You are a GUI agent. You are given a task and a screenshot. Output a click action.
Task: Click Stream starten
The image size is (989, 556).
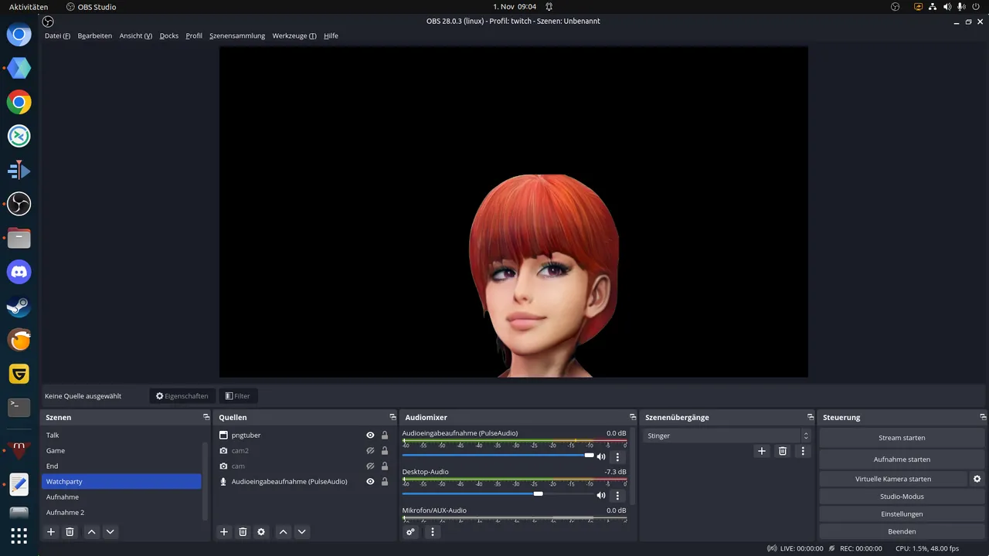point(902,438)
